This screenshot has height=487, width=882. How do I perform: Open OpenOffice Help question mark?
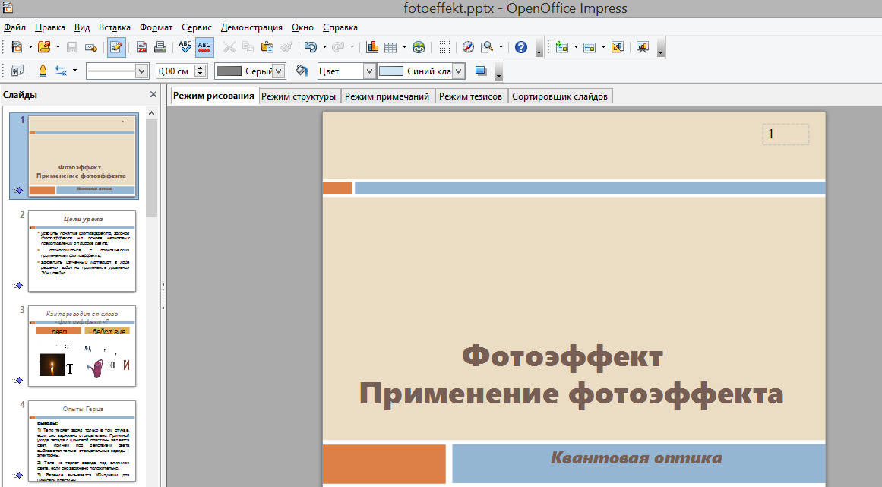[521, 47]
